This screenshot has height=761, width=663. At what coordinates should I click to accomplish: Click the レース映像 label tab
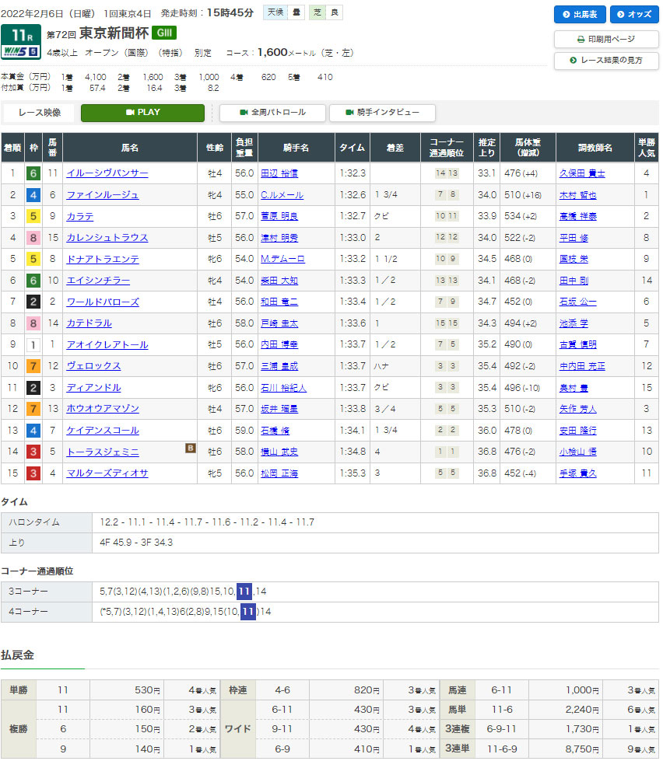[39, 113]
